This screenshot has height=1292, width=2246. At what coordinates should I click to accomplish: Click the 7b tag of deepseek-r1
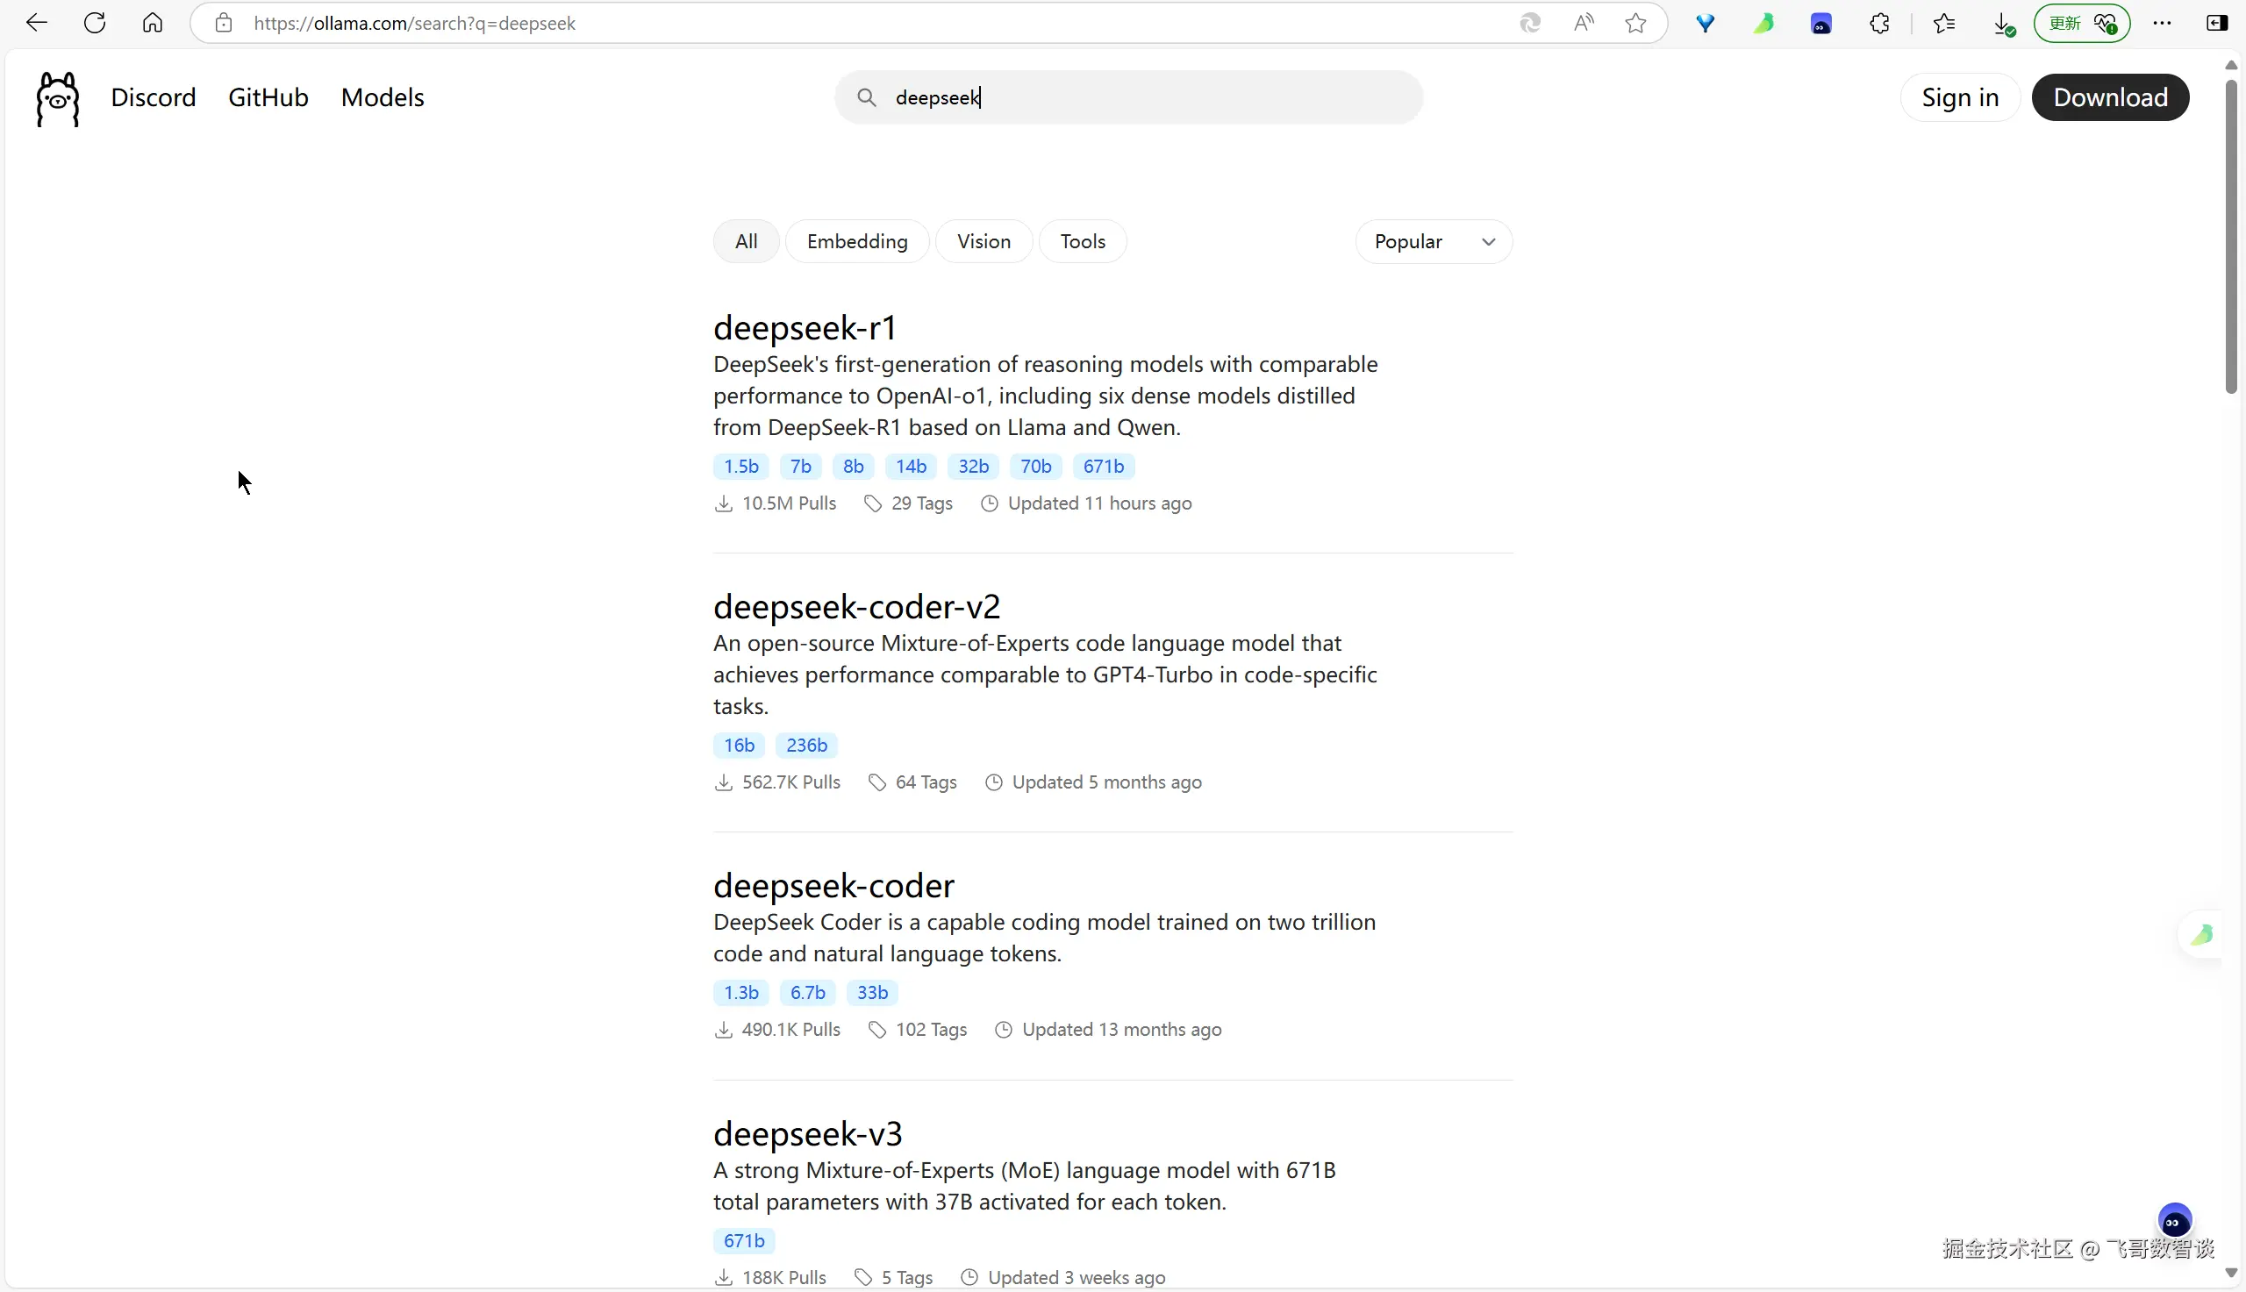pyautogui.click(x=800, y=466)
